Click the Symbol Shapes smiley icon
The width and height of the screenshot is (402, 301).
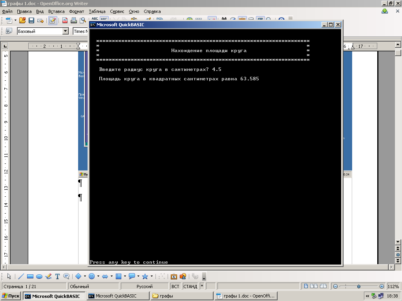[x=92, y=276]
